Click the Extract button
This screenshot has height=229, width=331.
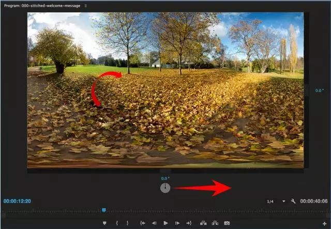(x=215, y=223)
